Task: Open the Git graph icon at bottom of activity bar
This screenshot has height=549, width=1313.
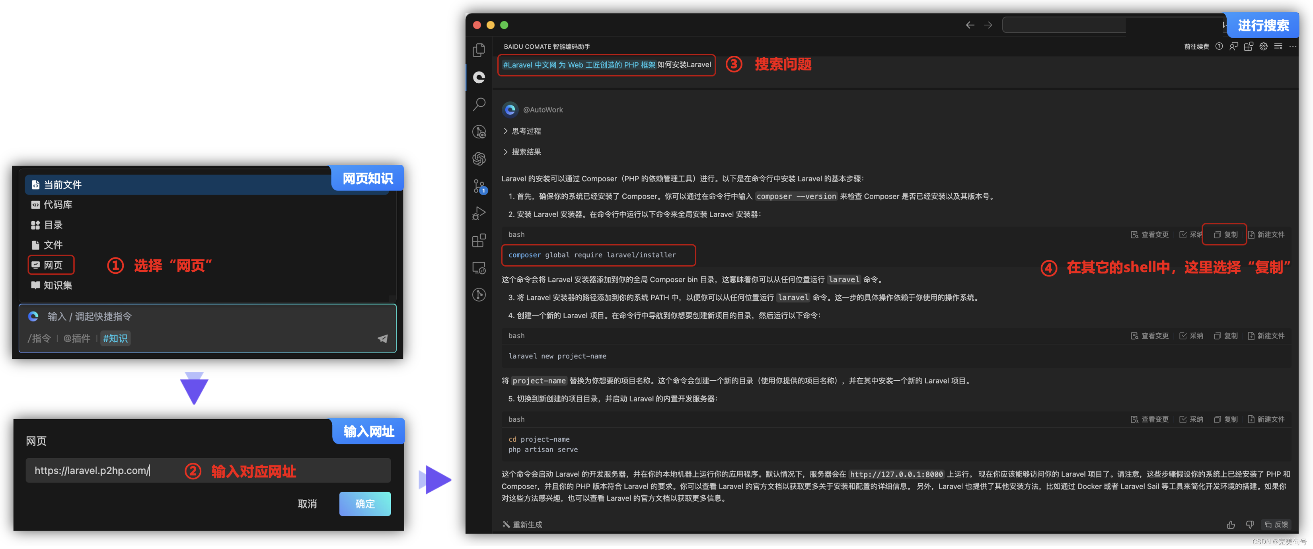Action: pyautogui.click(x=479, y=295)
